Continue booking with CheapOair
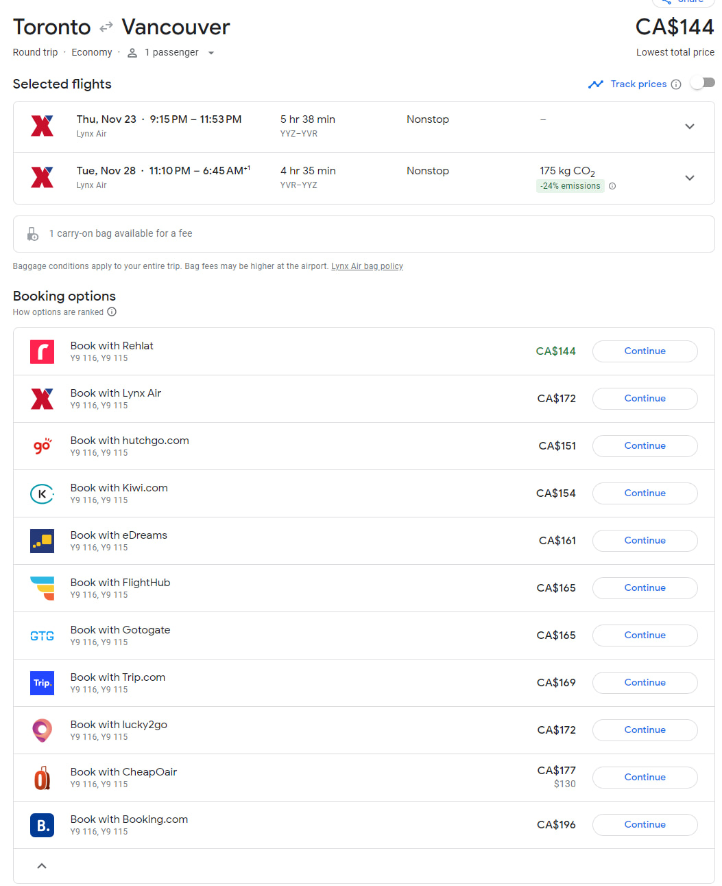This screenshot has height=886, width=722. (644, 777)
